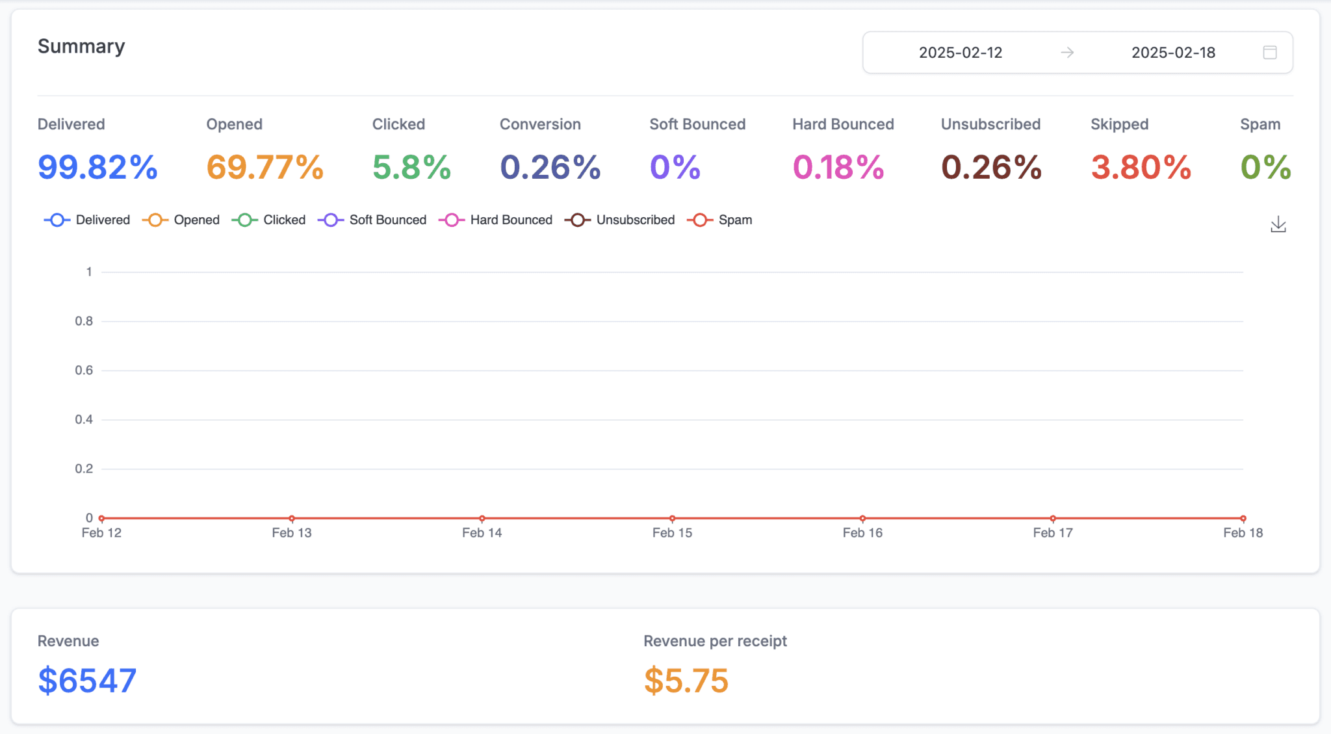Click Revenue per receipt $5.75 value
The height and width of the screenshot is (734, 1331).
(x=686, y=681)
